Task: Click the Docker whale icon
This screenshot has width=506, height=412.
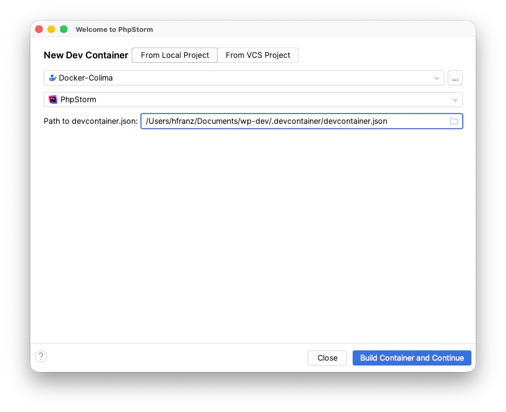Action: coord(52,78)
